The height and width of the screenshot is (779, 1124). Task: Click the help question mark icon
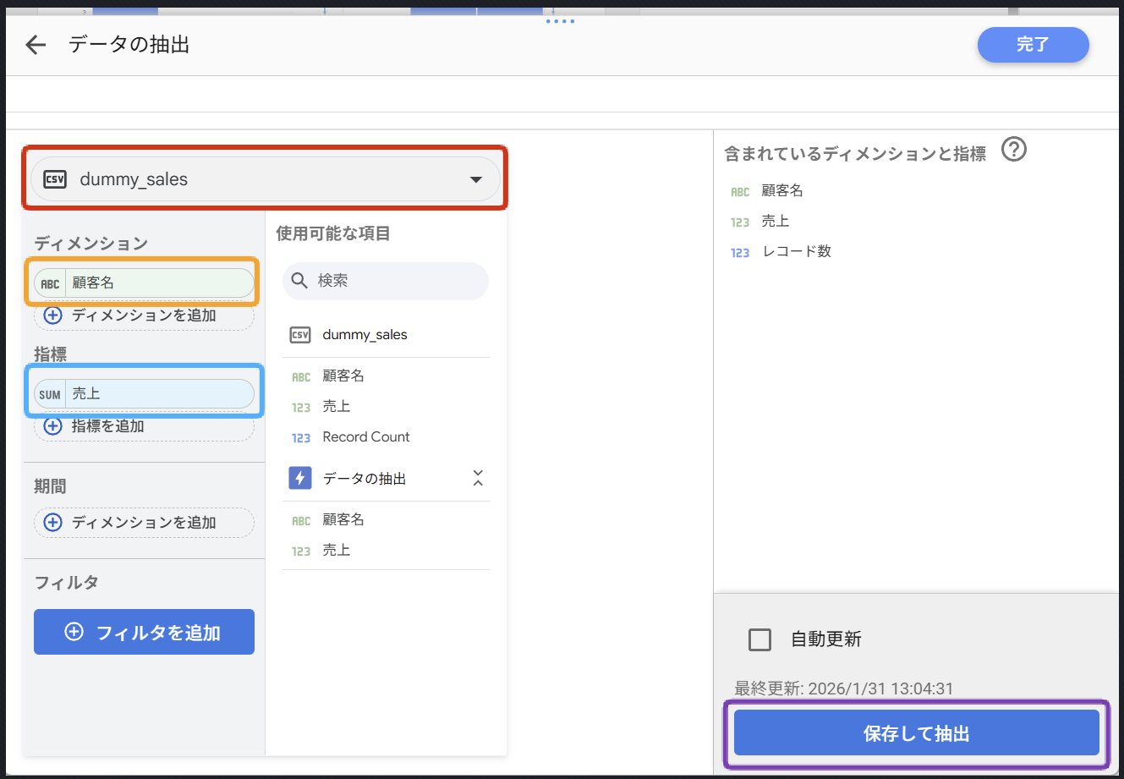pos(1013,150)
